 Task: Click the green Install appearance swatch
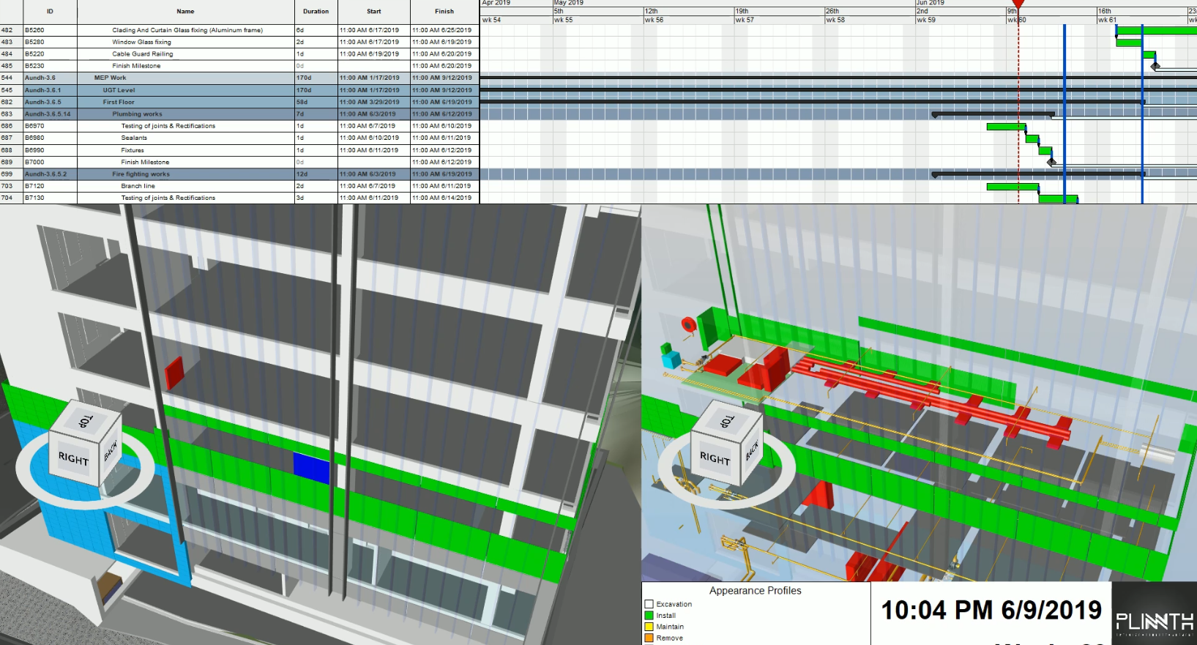pos(649,616)
